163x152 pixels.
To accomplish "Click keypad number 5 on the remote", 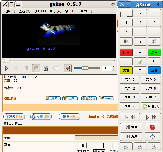I will tap(140, 23).
